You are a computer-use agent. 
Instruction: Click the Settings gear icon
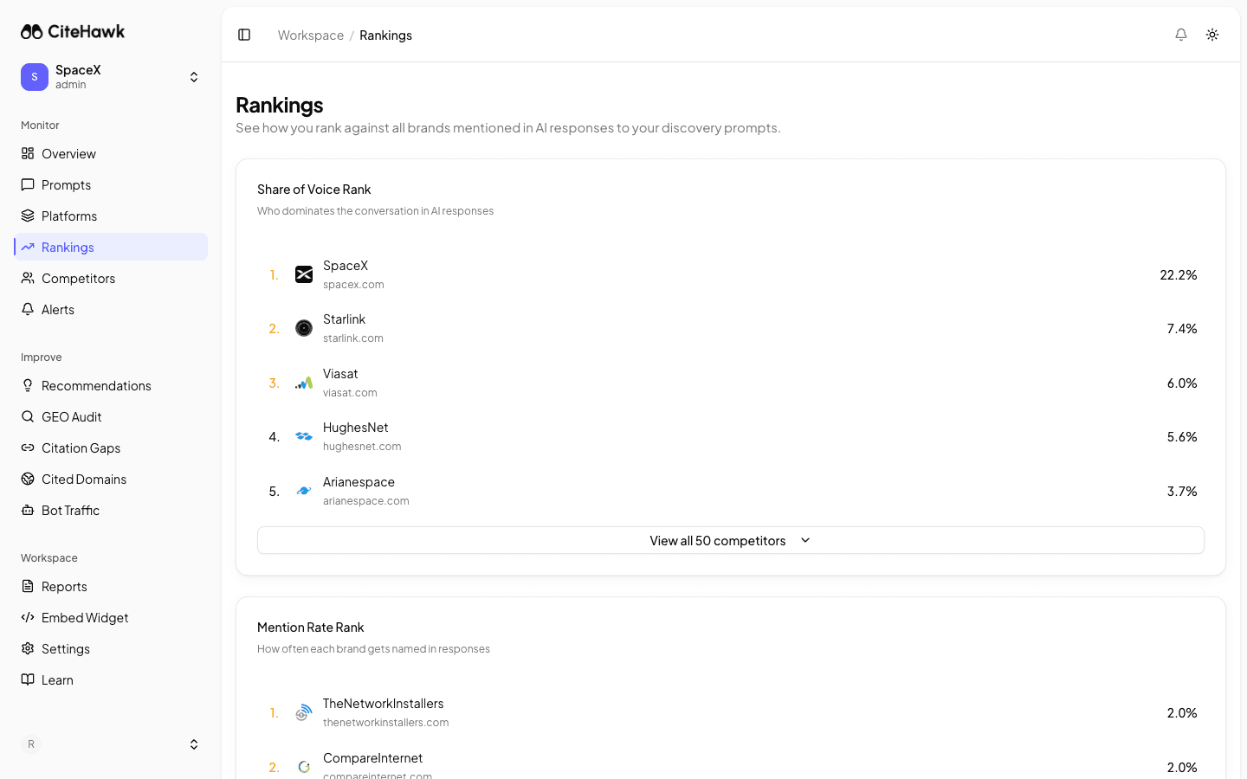click(28, 648)
